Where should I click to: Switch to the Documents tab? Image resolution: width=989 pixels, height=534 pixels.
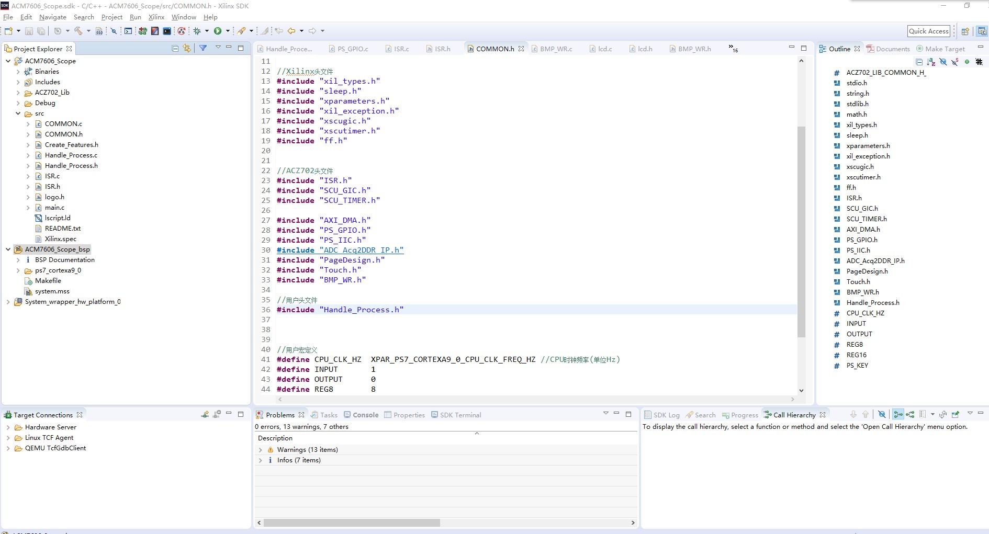click(x=888, y=49)
